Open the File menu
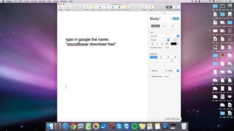The image size is (234, 131). 15,1
